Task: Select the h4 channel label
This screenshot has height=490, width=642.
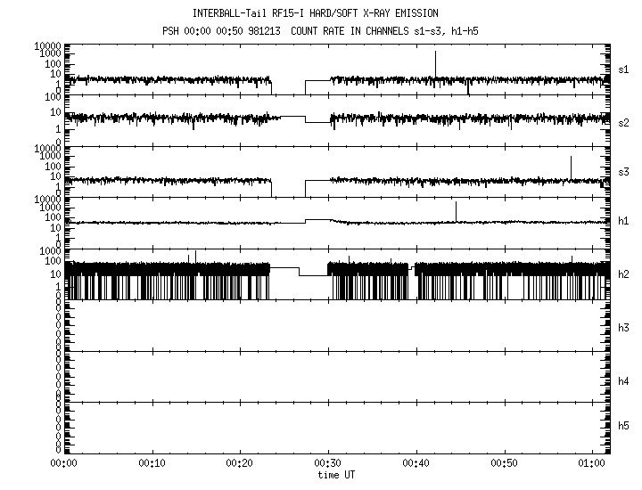Action: tap(624, 381)
